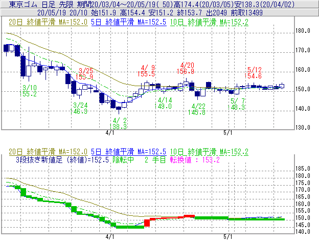
Task: Click the 出2049 volume value in header
Action: pos(216,13)
